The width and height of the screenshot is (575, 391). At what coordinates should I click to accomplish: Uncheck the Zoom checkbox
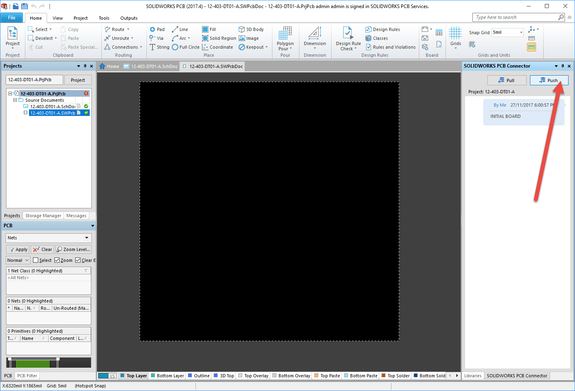tap(57, 260)
